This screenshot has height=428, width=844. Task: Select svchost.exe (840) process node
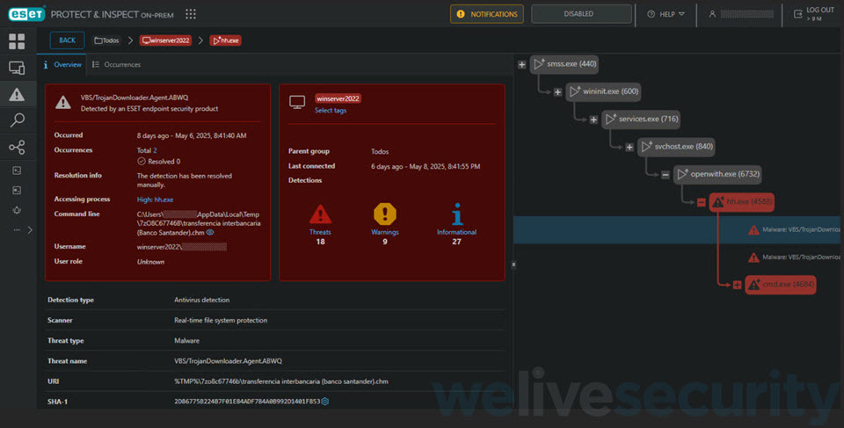click(676, 147)
